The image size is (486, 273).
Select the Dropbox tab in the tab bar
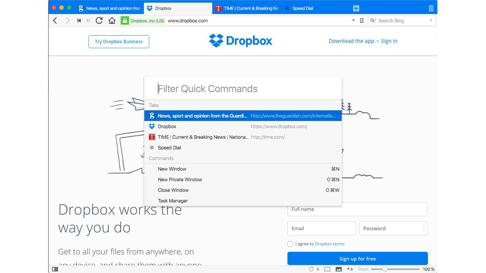click(178, 8)
